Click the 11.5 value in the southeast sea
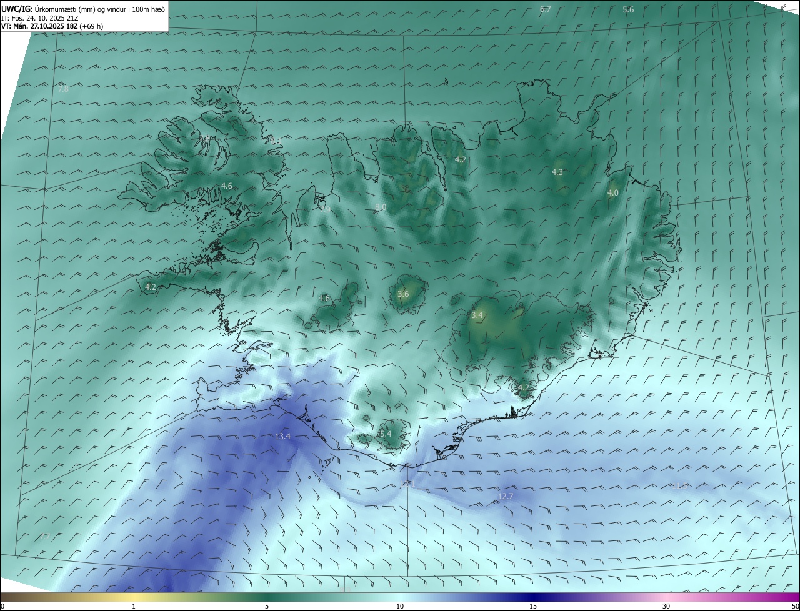 pos(679,485)
